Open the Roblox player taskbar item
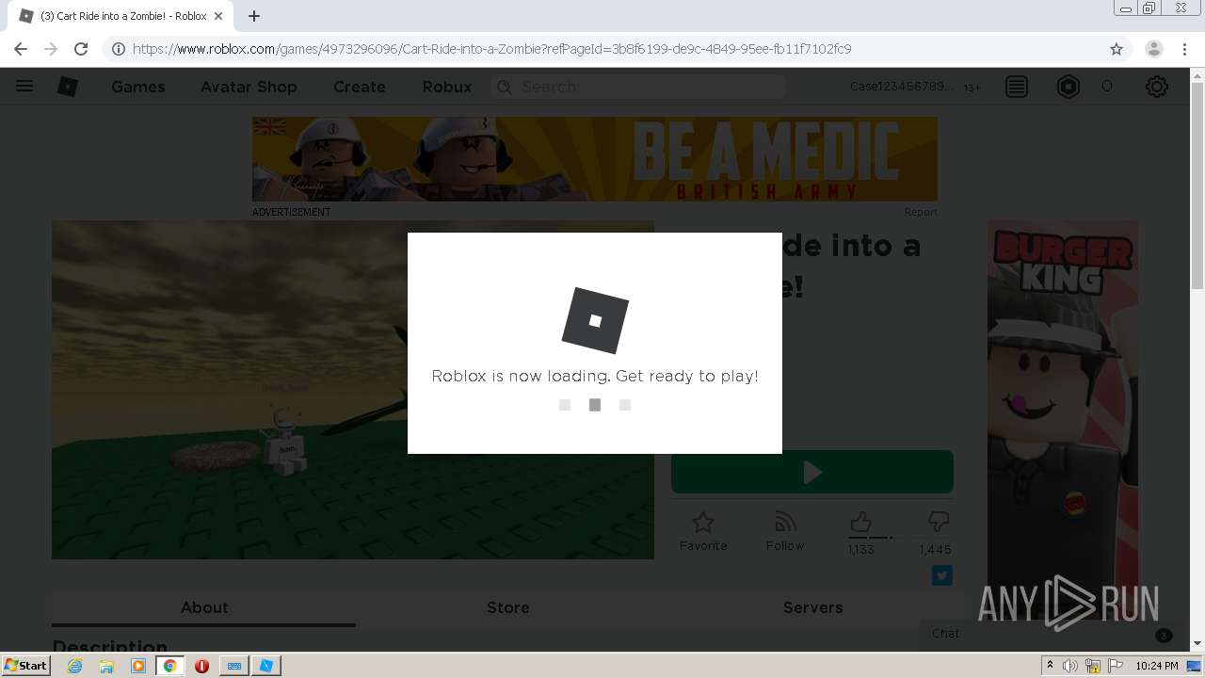This screenshot has width=1205, height=678. point(266,666)
